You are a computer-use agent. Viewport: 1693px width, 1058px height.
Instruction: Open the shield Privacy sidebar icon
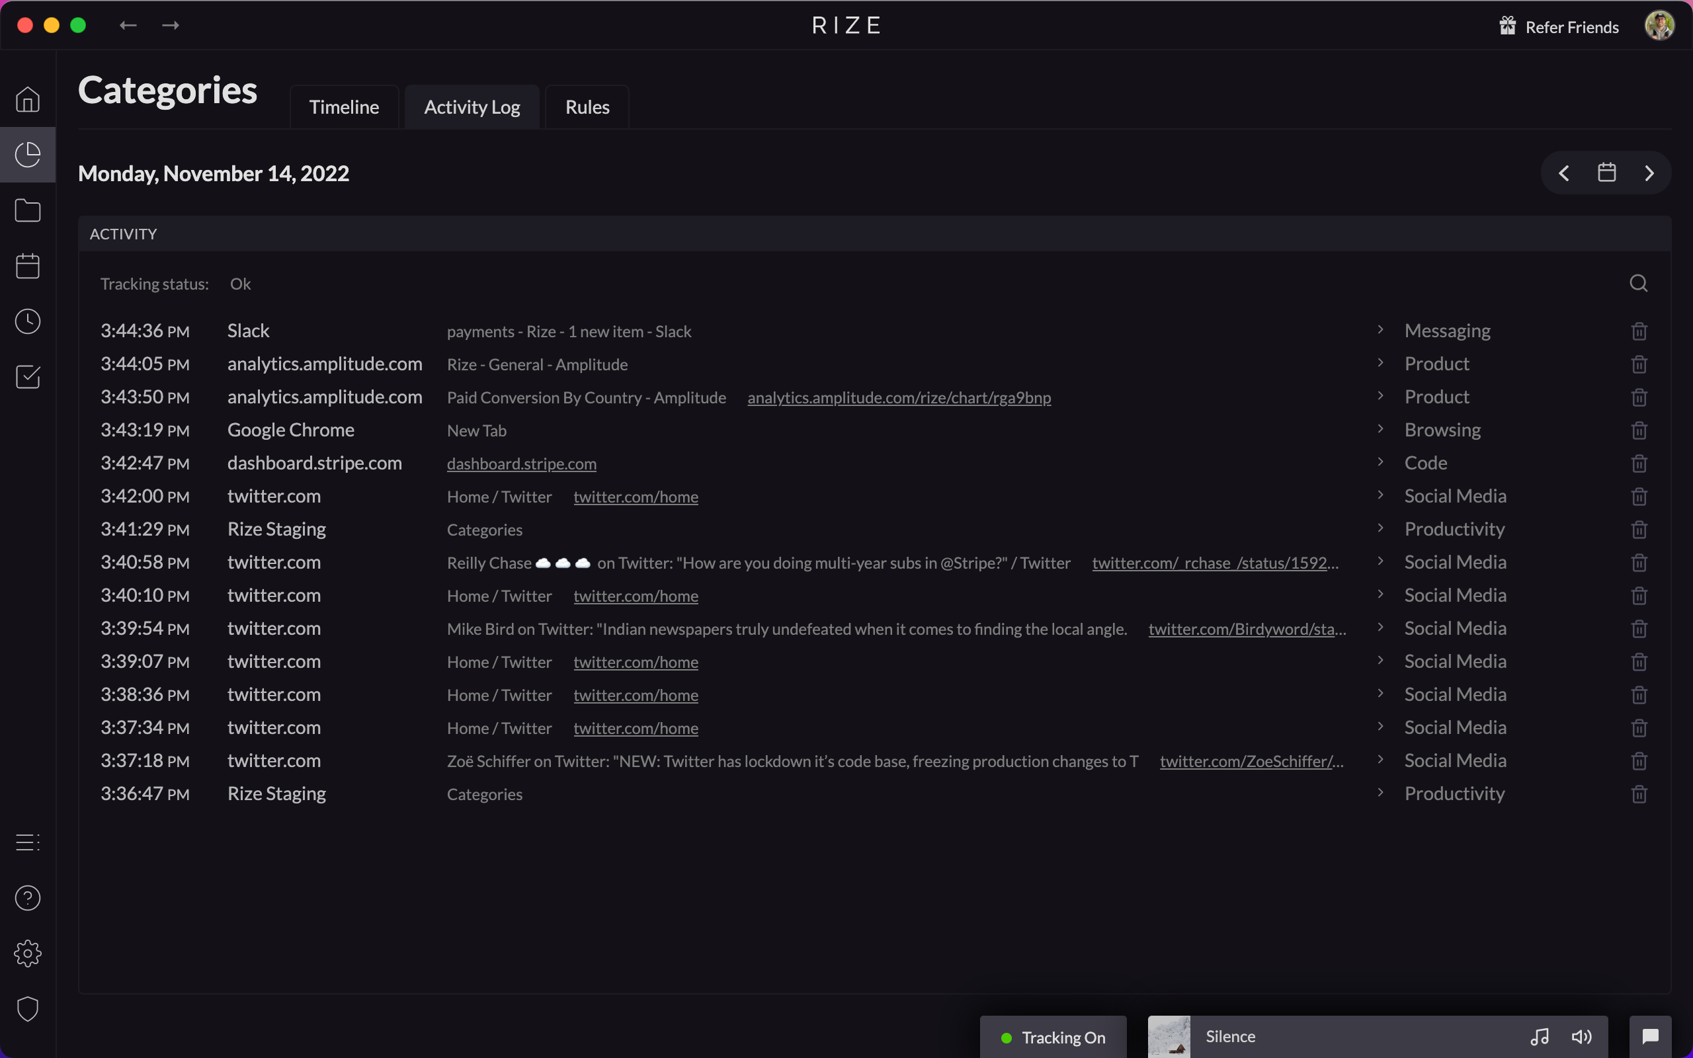coord(28,1009)
